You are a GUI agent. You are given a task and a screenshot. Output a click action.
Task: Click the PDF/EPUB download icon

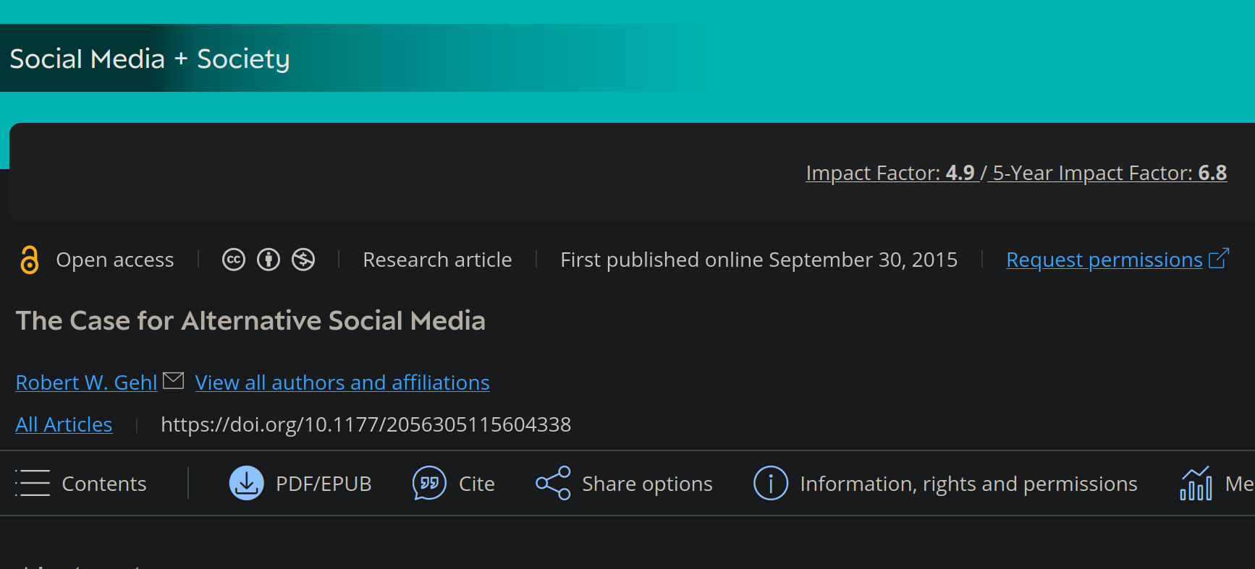[247, 483]
